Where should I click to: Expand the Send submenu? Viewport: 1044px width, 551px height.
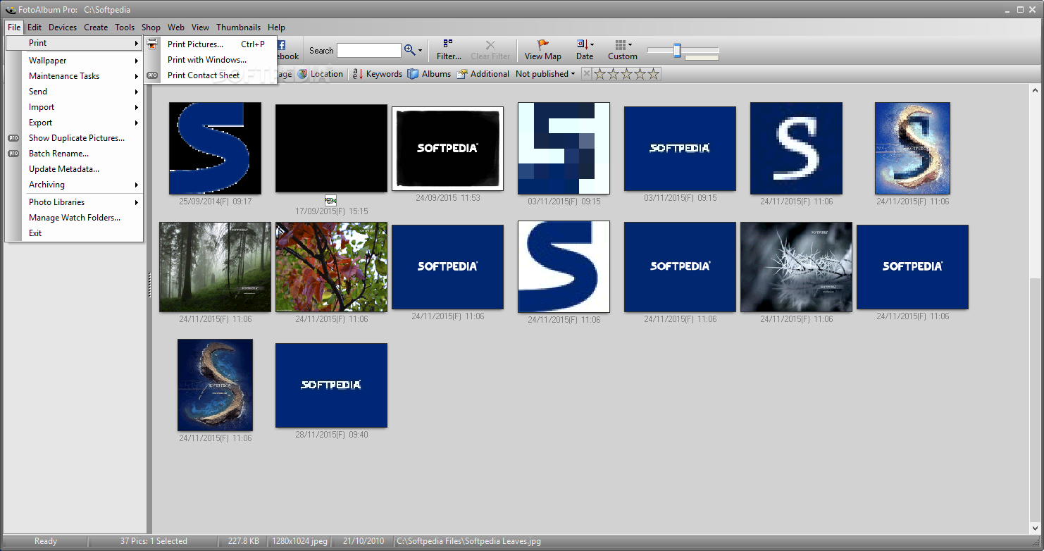point(74,92)
